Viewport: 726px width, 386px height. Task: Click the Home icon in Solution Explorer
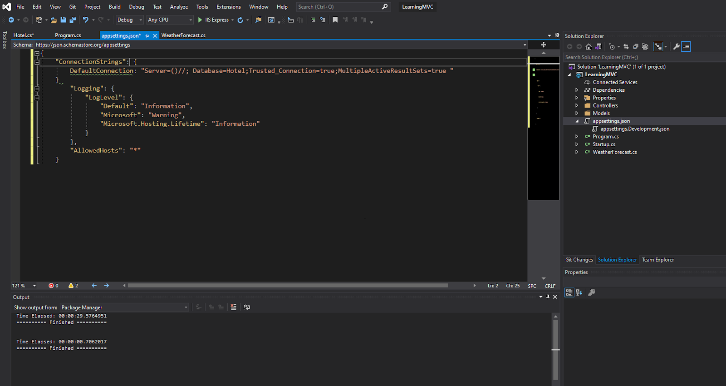click(589, 46)
